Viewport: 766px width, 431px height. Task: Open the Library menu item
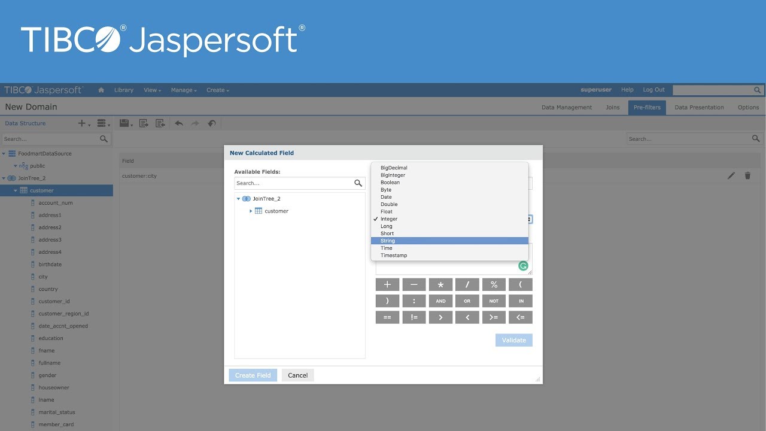(124, 90)
